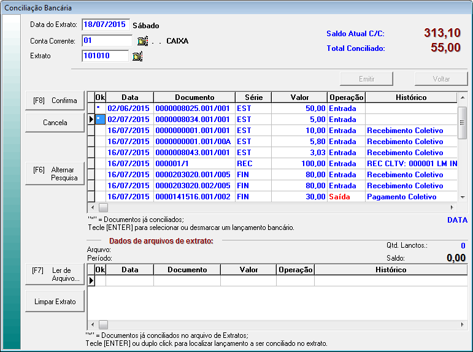Viewport: 473px width, 352px height.
Task: Toggle Ok cell for document 0000203020.001/005
Action: click(x=100, y=174)
